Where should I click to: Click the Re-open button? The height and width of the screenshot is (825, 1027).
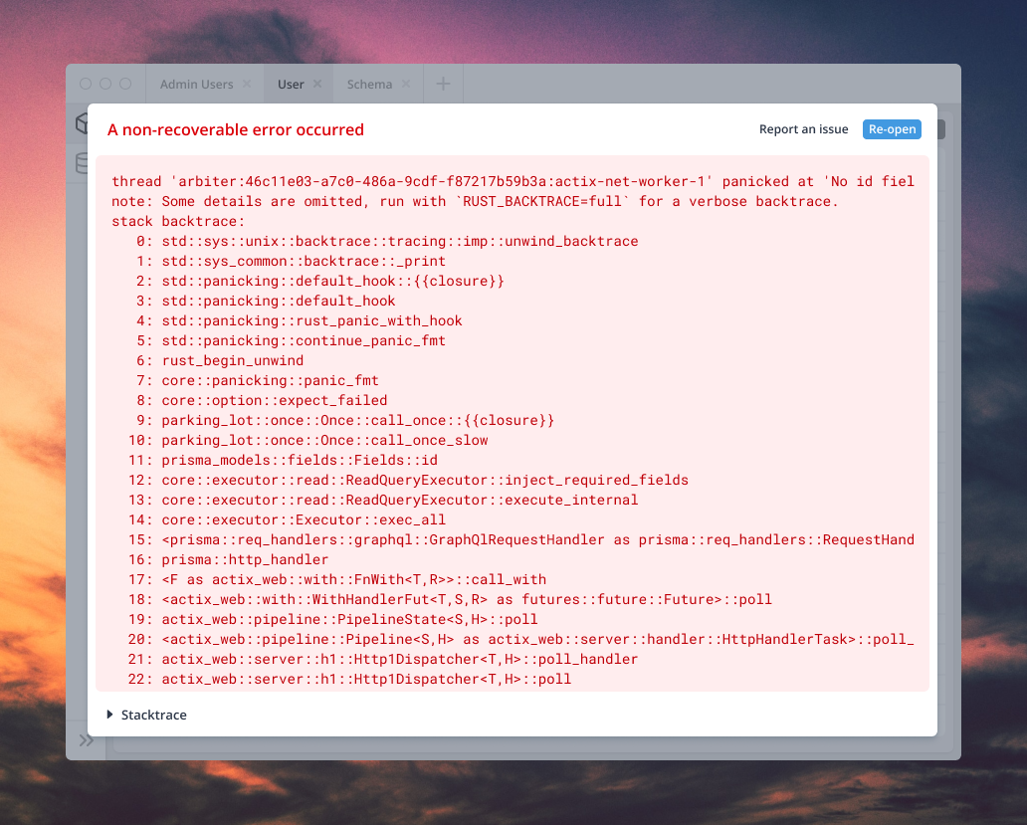(892, 128)
